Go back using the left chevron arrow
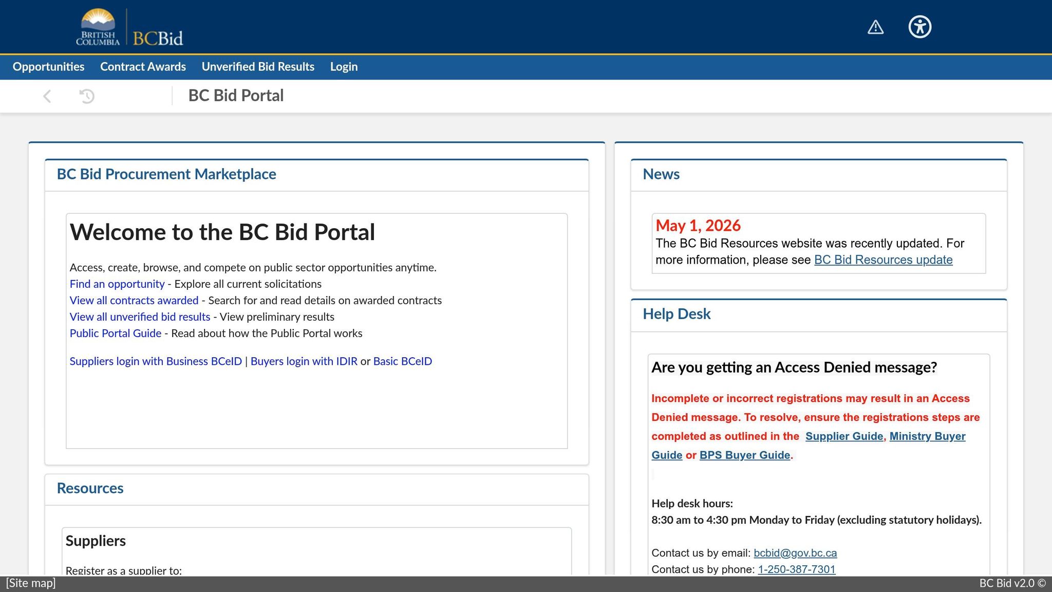 point(47,96)
